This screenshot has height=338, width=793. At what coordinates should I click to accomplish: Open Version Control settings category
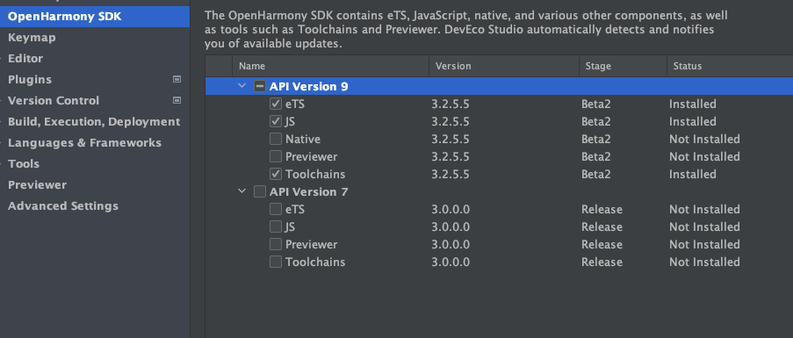pos(53,101)
